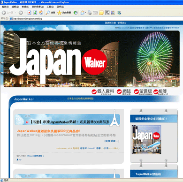Expand the Forward button history arrow

(25, 13)
